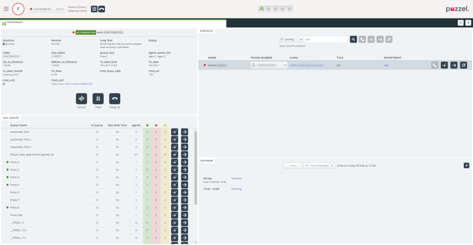Hang Up the current call

114,98
